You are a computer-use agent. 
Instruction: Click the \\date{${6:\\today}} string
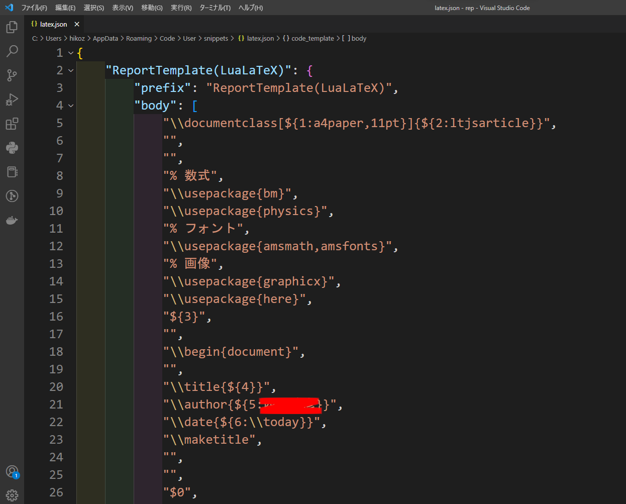242,422
